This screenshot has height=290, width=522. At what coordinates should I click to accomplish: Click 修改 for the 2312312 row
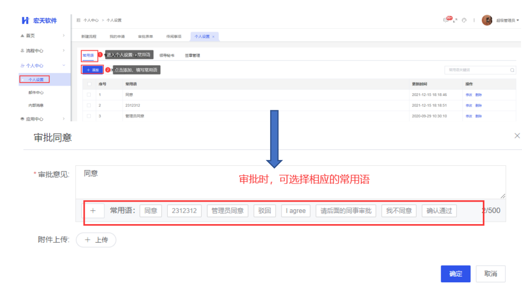point(469,106)
